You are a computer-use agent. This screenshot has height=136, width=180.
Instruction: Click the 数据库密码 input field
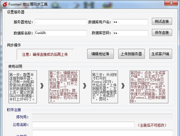[x=130, y=33]
